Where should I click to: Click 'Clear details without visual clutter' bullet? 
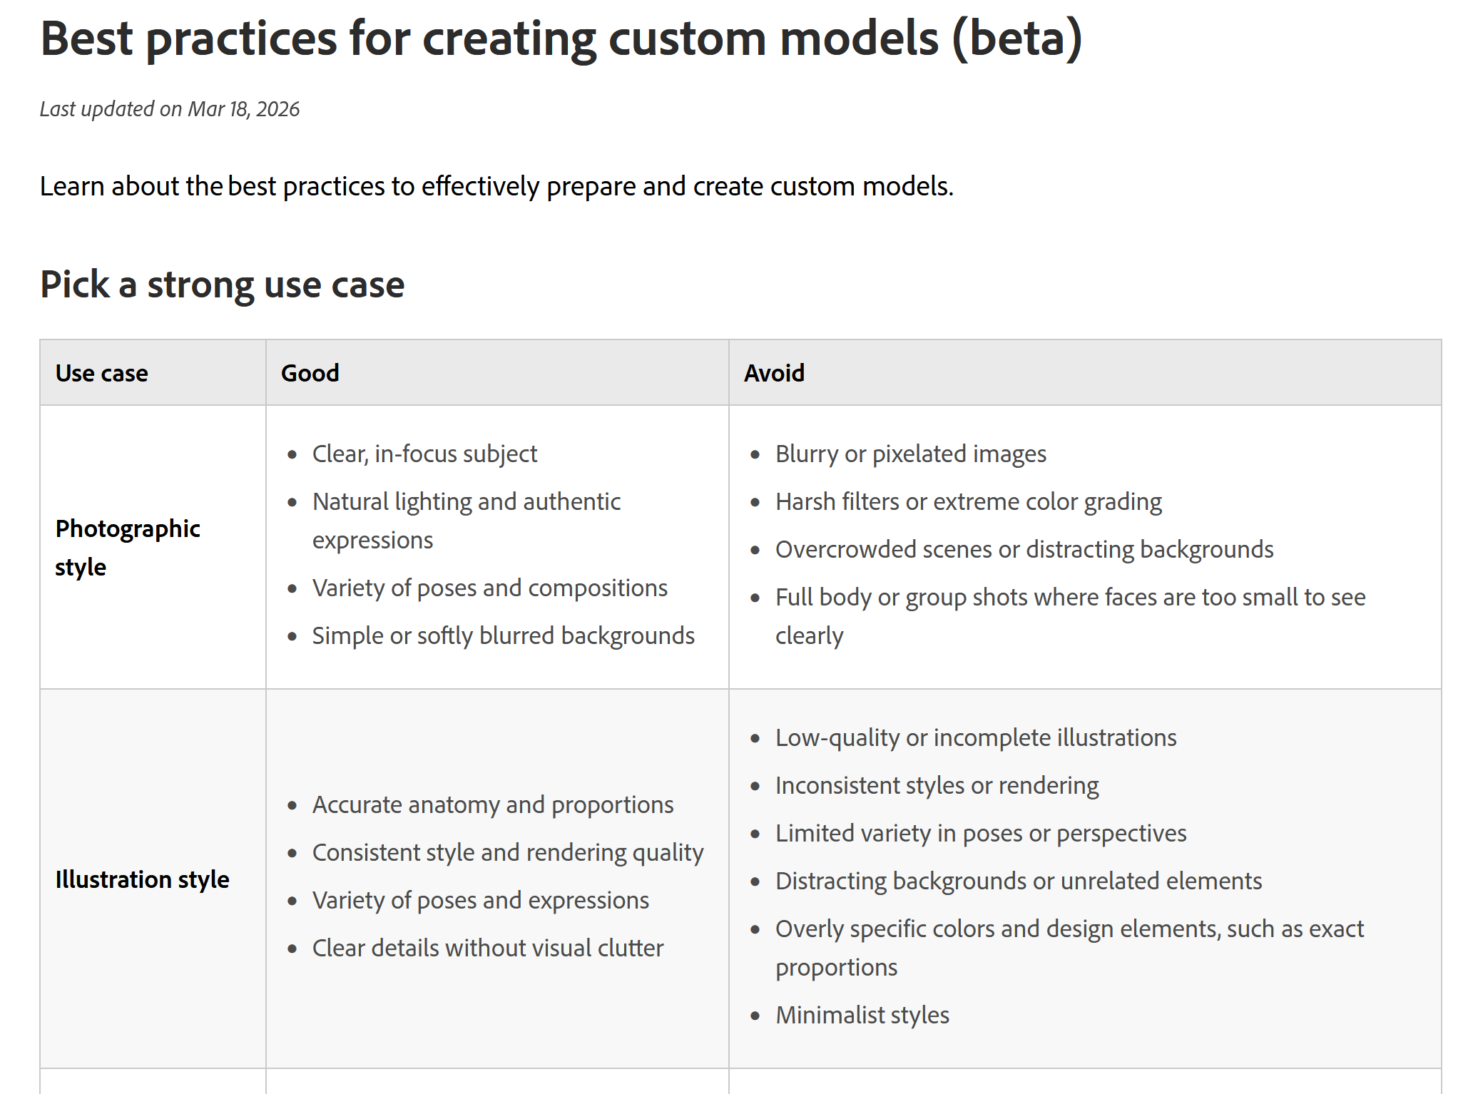click(x=487, y=948)
